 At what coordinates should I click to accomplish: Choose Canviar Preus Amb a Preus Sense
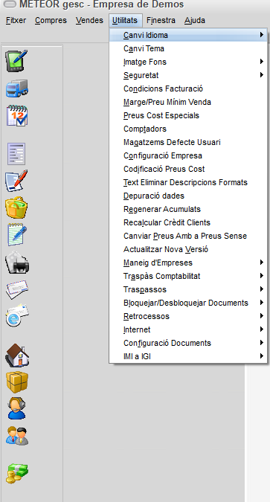click(188, 236)
